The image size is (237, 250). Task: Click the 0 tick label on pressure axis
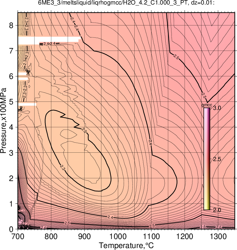click(11, 229)
